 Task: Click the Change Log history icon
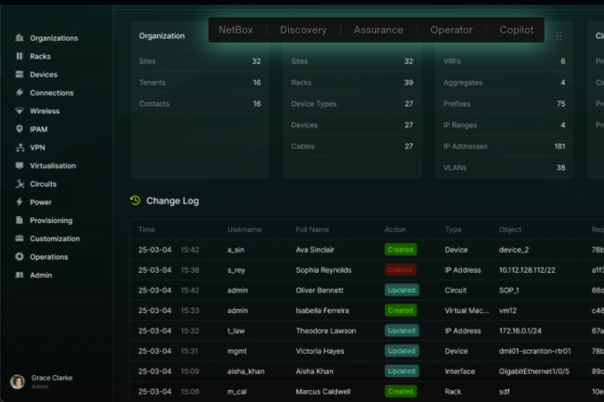click(x=136, y=201)
